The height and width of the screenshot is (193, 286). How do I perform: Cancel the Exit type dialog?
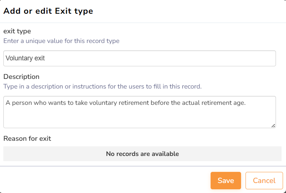[x=264, y=180]
